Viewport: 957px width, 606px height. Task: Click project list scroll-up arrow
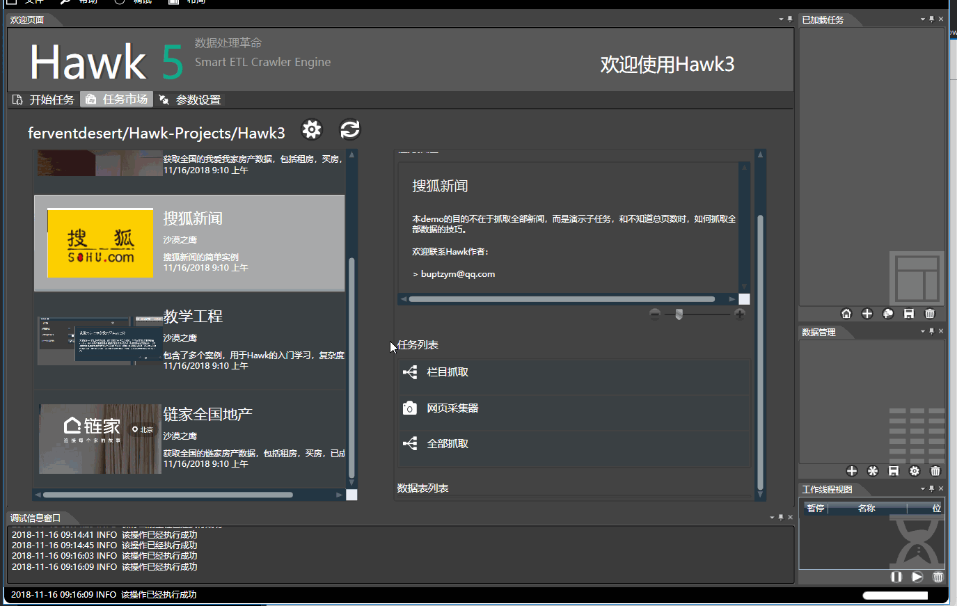click(351, 154)
